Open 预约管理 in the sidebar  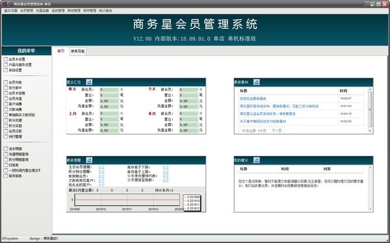(13, 137)
